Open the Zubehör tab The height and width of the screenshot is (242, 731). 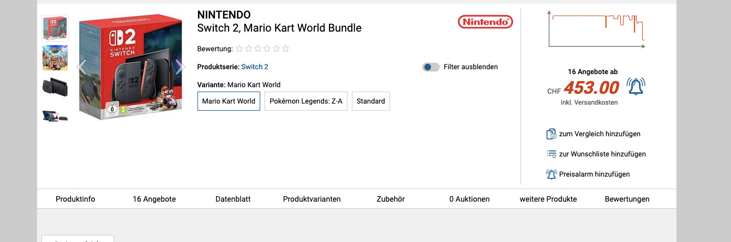tap(391, 199)
